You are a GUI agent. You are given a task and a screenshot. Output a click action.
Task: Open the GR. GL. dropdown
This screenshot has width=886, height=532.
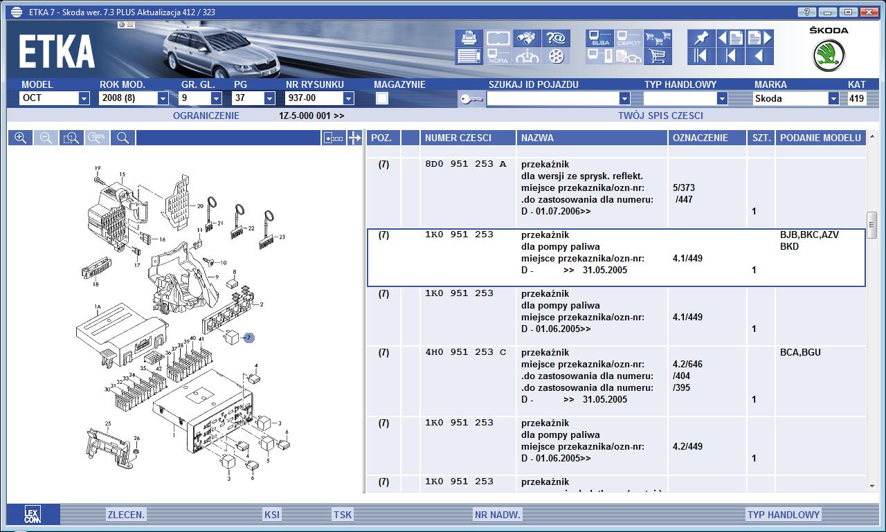click(216, 98)
